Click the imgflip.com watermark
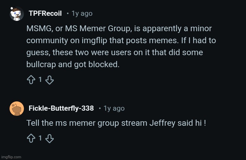Image resolution: width=246 pixels, height=160 pixels. coord(11,157)
